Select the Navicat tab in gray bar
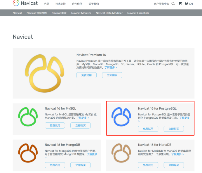 point(17,13)
